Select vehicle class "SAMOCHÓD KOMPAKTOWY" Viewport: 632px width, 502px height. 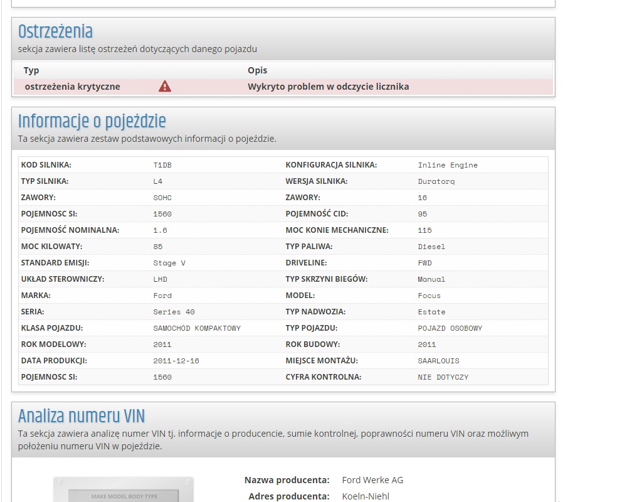(x=197, y=328)
